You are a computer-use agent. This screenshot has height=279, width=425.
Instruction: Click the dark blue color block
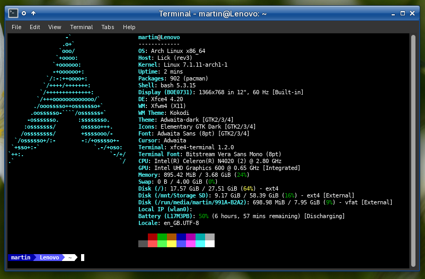click(x=181, y=237)
